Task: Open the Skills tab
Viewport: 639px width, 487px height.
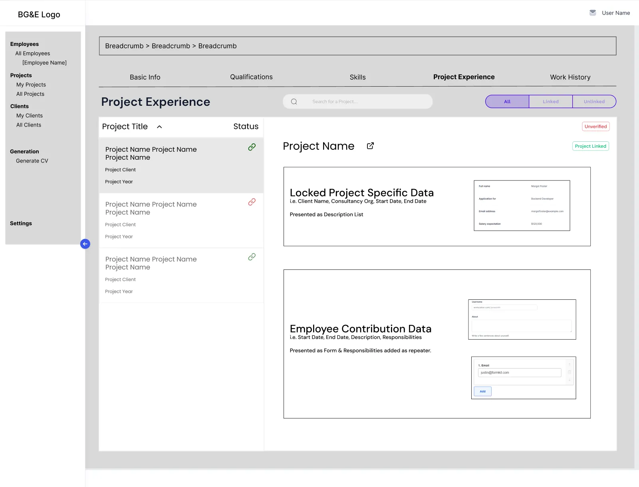Action: [358, 77]
